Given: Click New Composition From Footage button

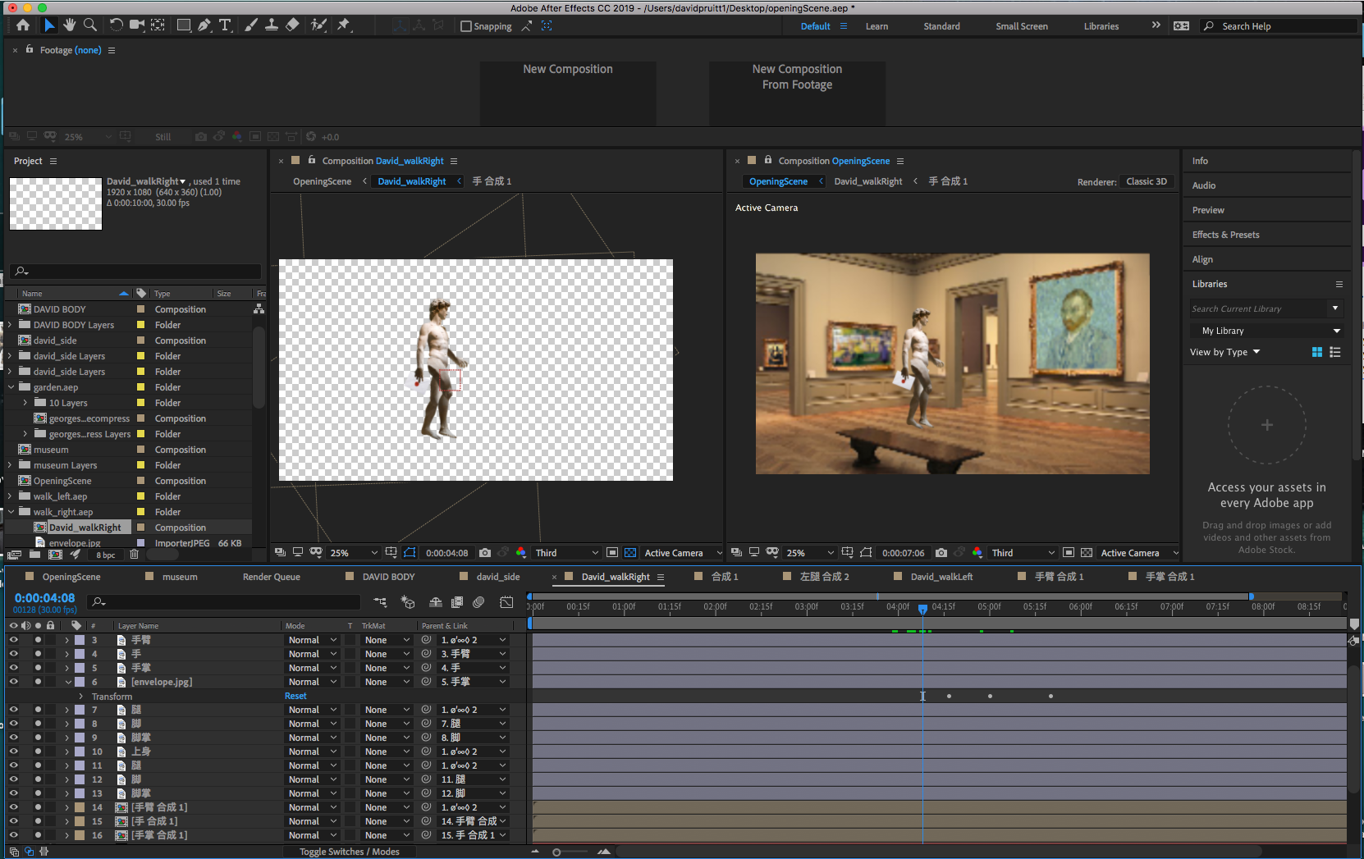Looking at the screenshot, I should [x=797, y=77].
